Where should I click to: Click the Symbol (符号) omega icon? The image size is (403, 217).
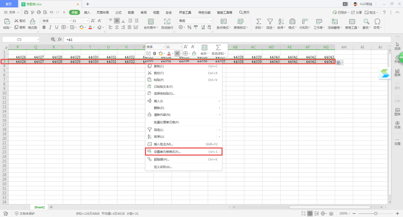click(377, 22)
